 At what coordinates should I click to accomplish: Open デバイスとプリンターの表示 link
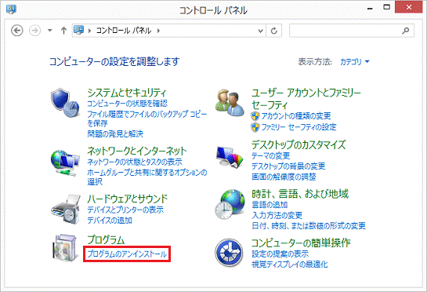pos(125,210)
